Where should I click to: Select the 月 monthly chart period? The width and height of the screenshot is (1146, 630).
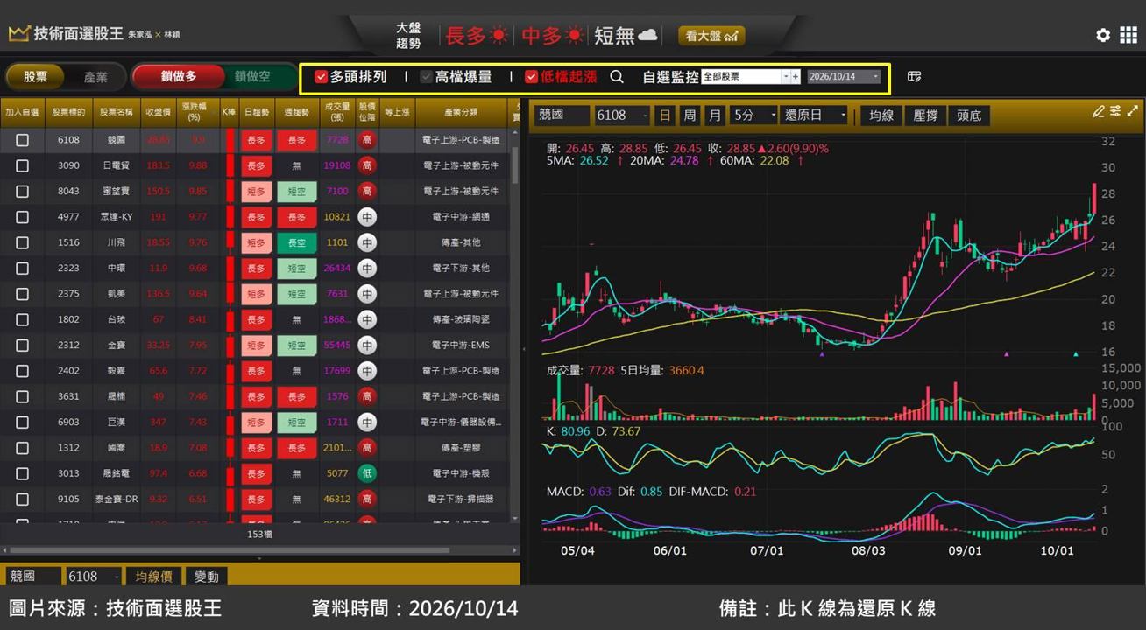click(x=715, y=115)
